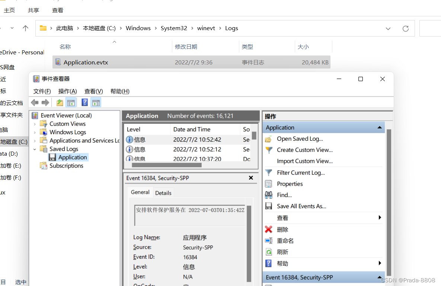Open the 文件(F) menu
The height and width of the screenshot is (286, 441).
[42, 91]
